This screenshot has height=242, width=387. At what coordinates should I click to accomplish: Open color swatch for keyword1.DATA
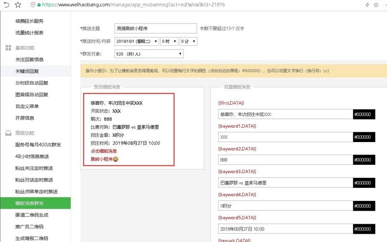tap(364, 137)
